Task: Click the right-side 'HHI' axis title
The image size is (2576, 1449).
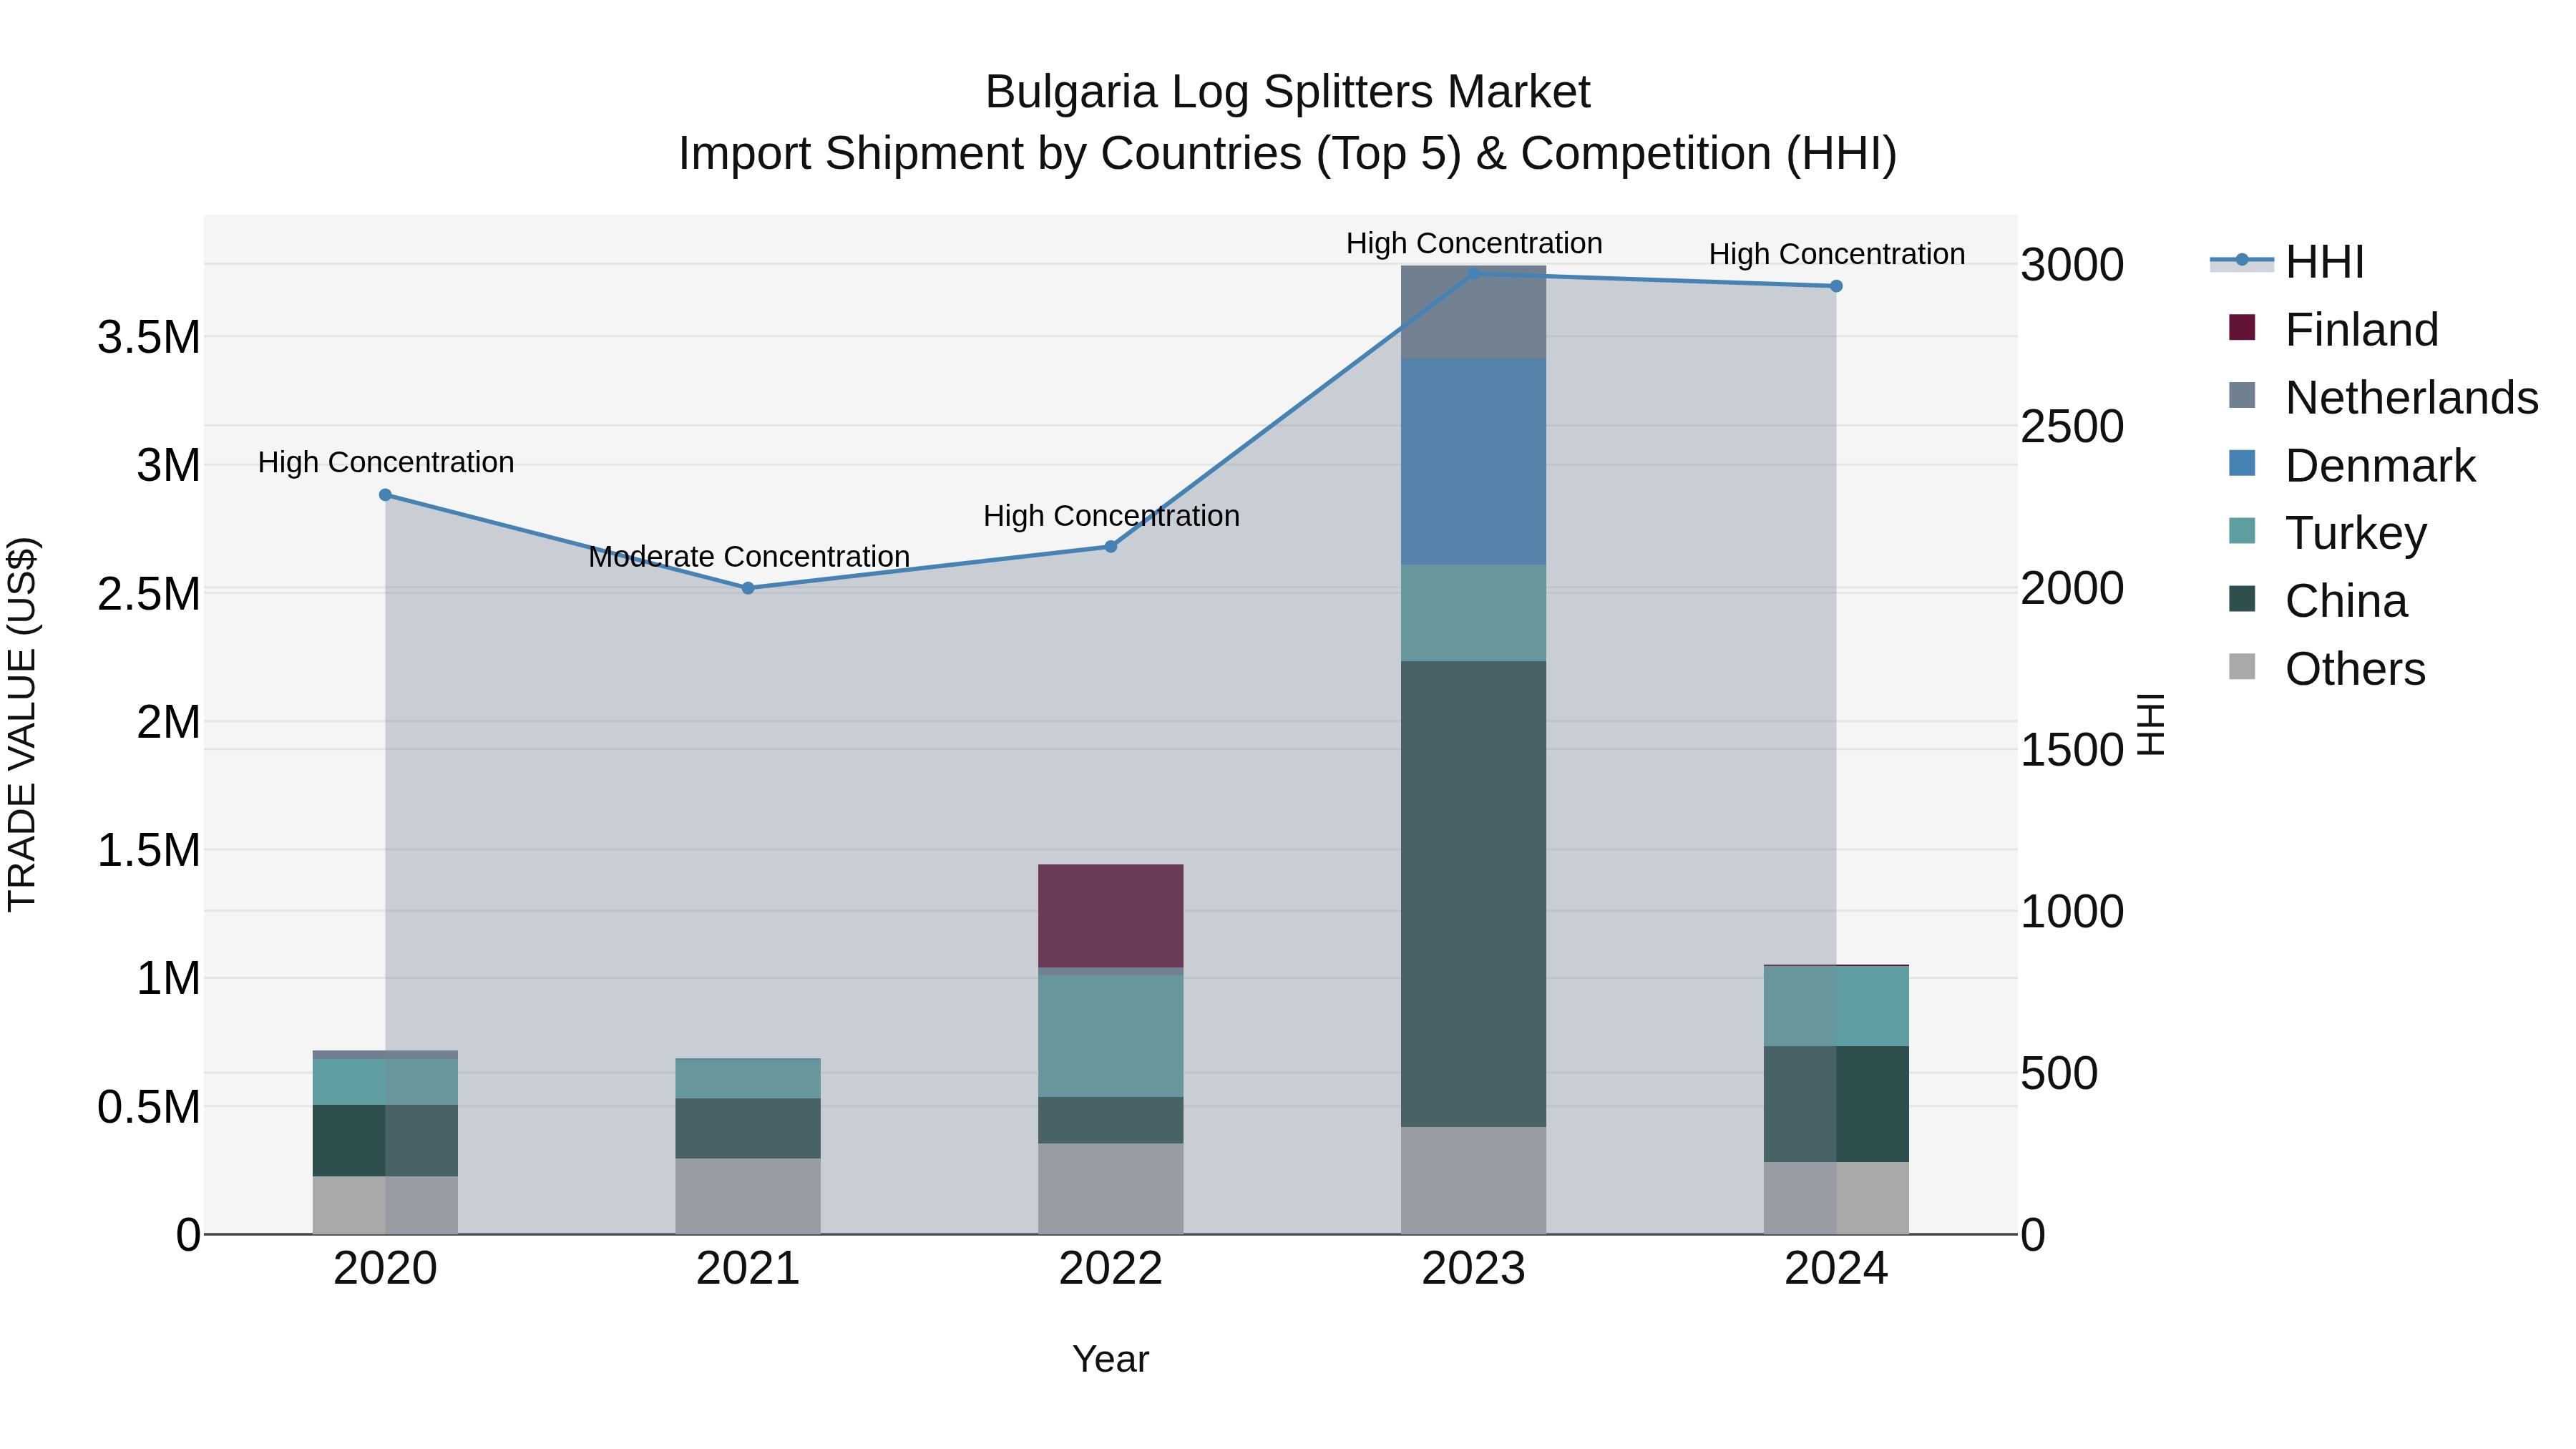Action: [2150, 724]
